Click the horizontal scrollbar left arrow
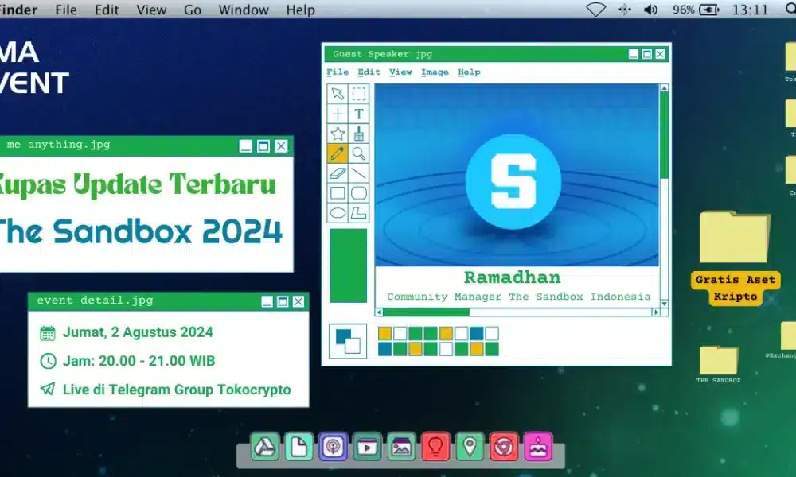This screenshot has height=477, width=796. pyautogui.click(x=379, y=312)
